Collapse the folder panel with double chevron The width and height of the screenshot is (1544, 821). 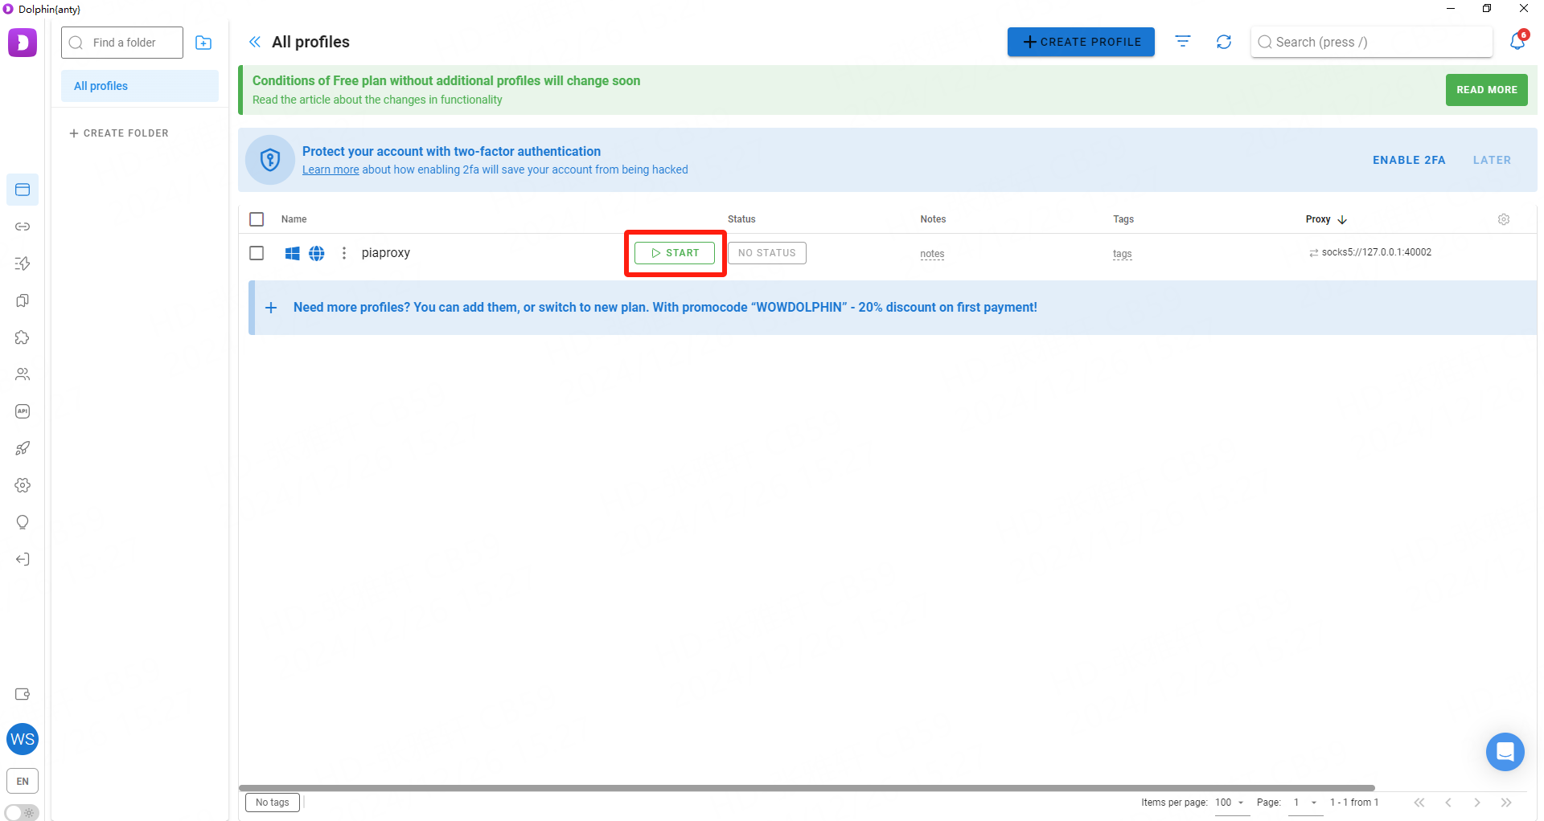255,42
